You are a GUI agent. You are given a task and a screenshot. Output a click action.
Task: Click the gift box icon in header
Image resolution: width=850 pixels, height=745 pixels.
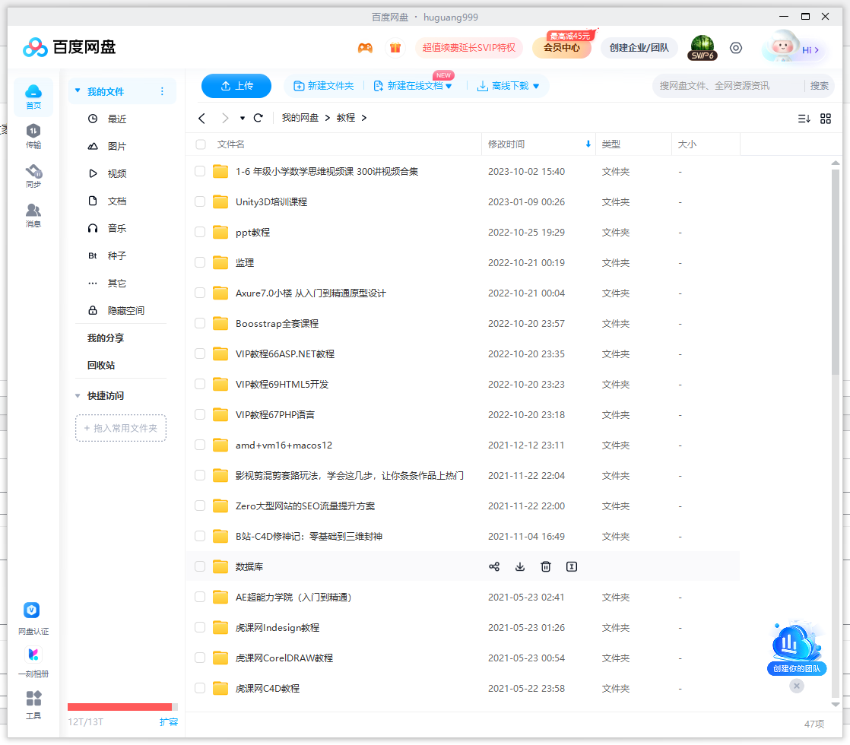point(395,48)
